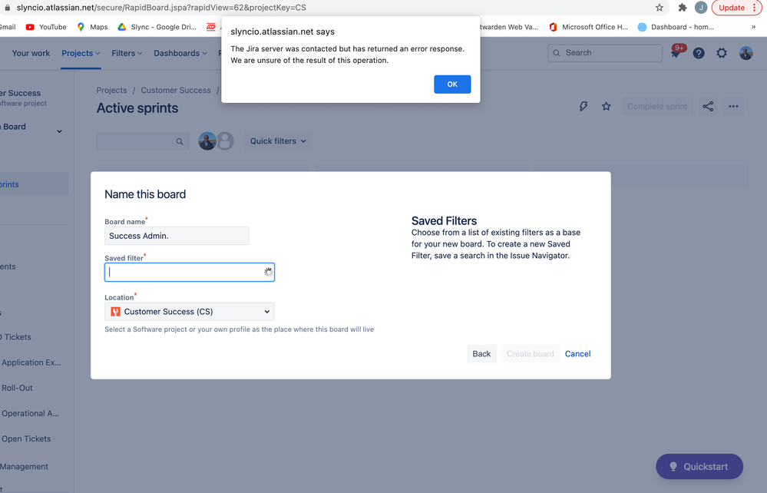Open the Chrome profile J avatar

(700, 8)
